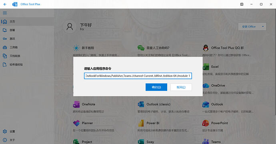The image size is (276, 144).
Task: Click in the application command input field
Action: point(138,76)
